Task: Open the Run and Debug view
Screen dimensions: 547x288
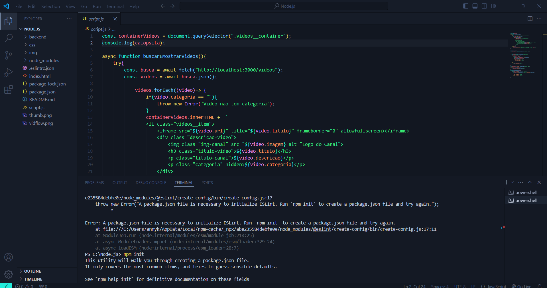Action: click(x=9, y=73)
